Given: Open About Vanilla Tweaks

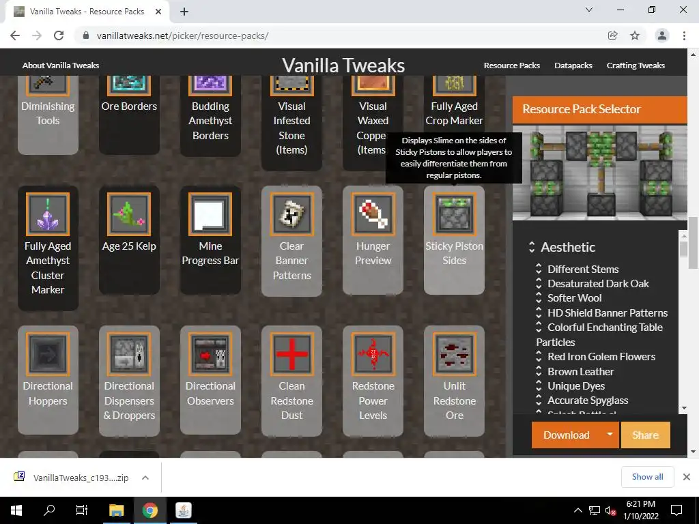Looking at the screenshot, I should tap(61, 65).
